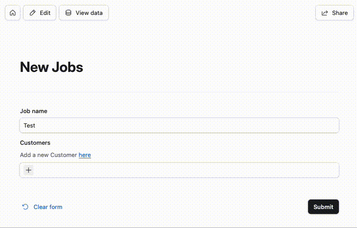Open the empty Customers selection field
Image resolution: width=357 pixels, height=228 pixels.
179,170
